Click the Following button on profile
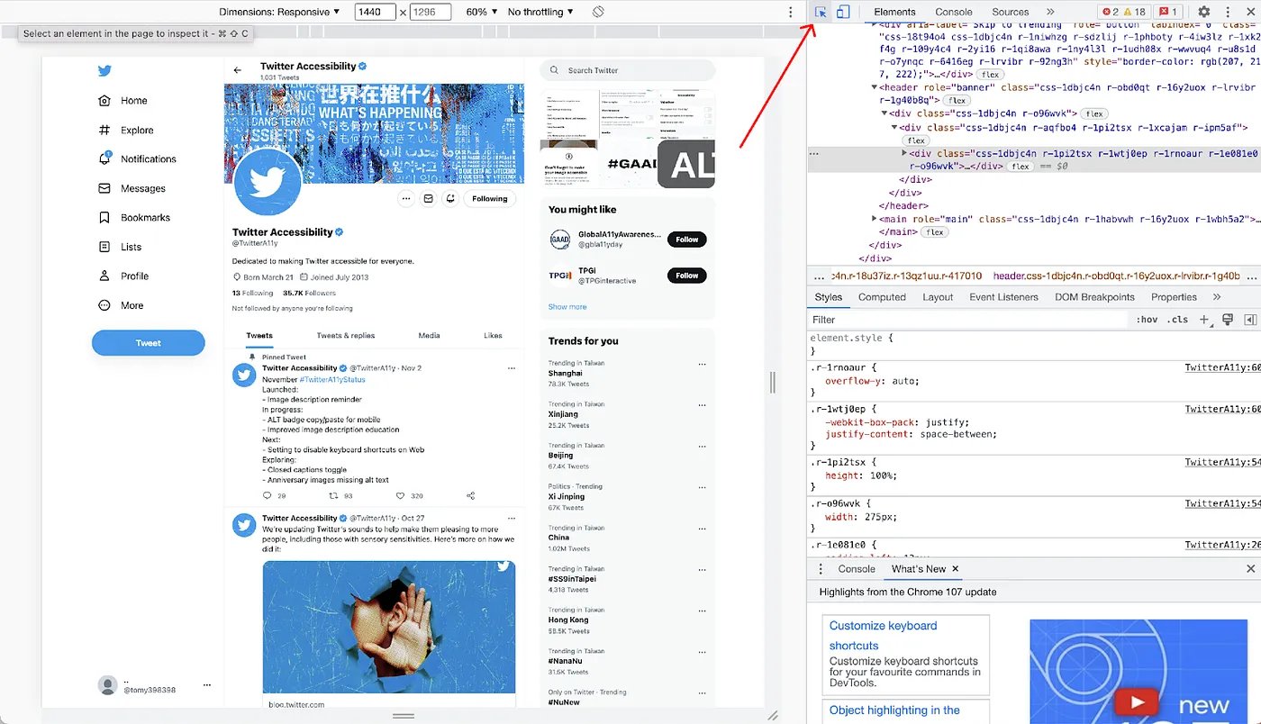 click(x=490, y=198)
